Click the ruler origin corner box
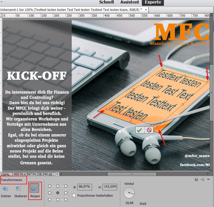214x207 pixels. [1, 15]
